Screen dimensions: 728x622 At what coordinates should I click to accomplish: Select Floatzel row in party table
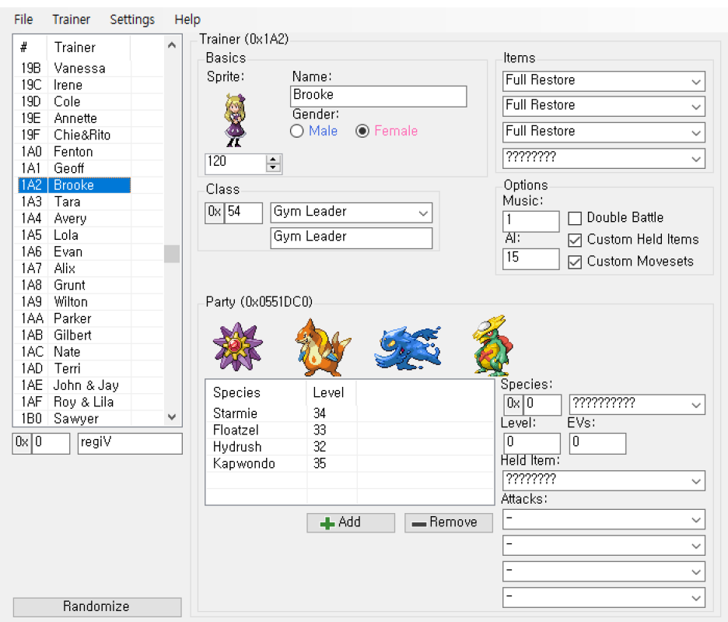pos(349,430)
